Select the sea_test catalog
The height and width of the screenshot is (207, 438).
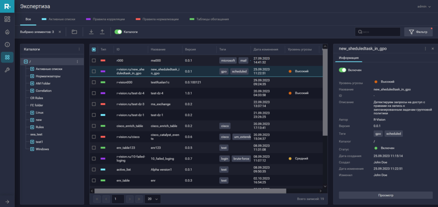[x=36, y=134]
